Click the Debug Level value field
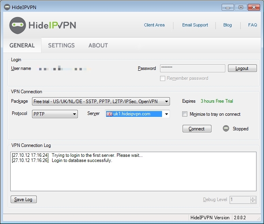264x224 pixels. click(x=240, y=200)
